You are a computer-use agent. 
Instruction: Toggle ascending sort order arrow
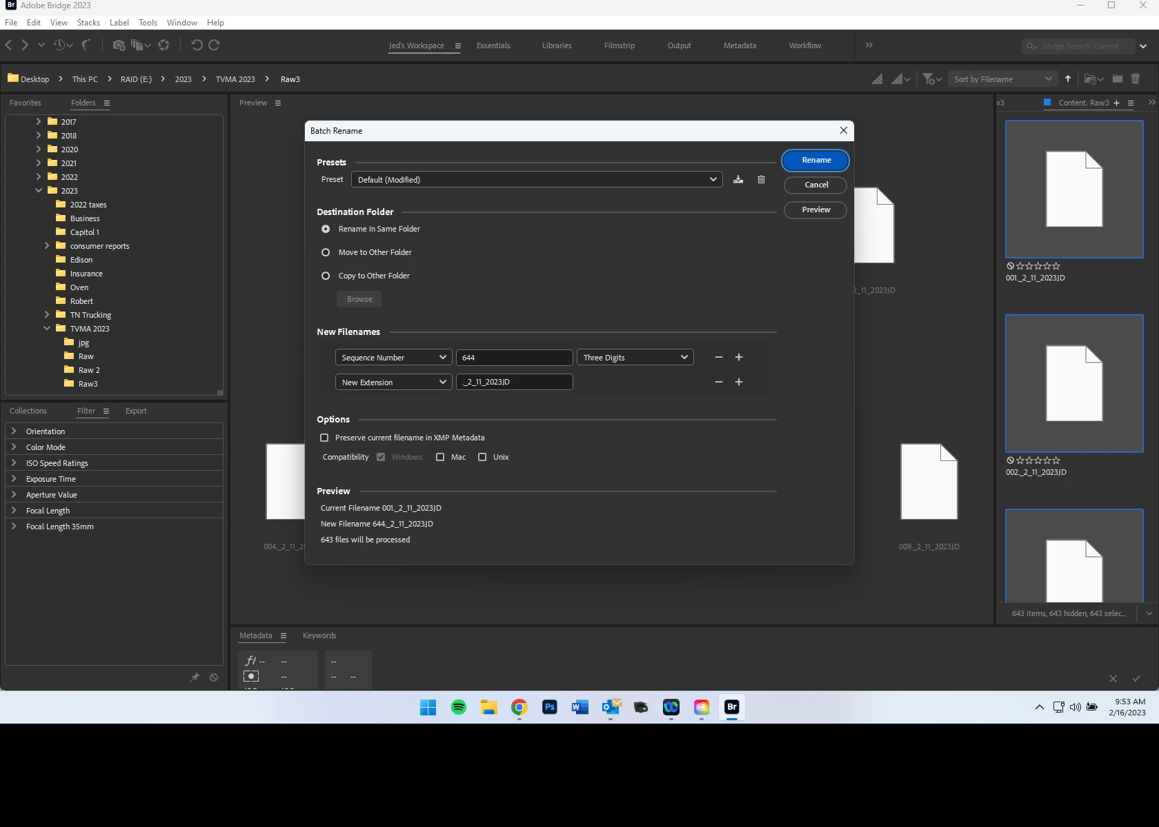click(x=1068, y=79)
